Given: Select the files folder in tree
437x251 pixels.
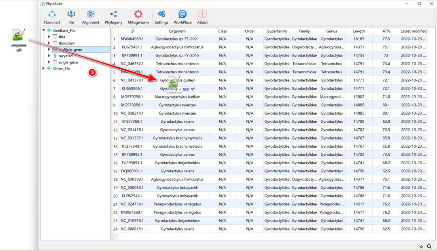Looking at the screenshot, I should coord(62,37).
